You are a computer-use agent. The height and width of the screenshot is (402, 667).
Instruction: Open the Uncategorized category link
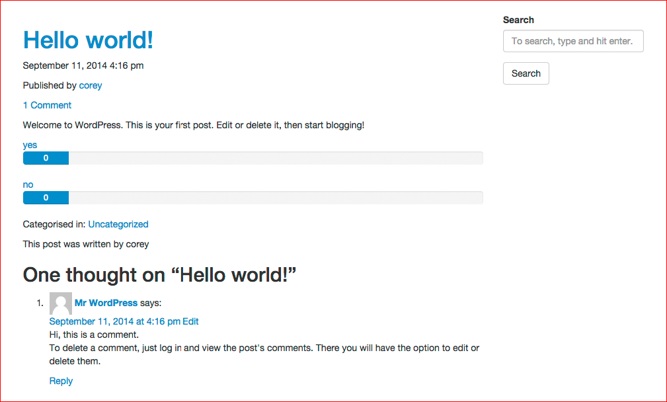(x=118, y=224)
